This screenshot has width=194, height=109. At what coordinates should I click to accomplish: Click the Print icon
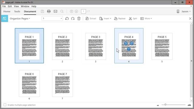click(49, 12)
